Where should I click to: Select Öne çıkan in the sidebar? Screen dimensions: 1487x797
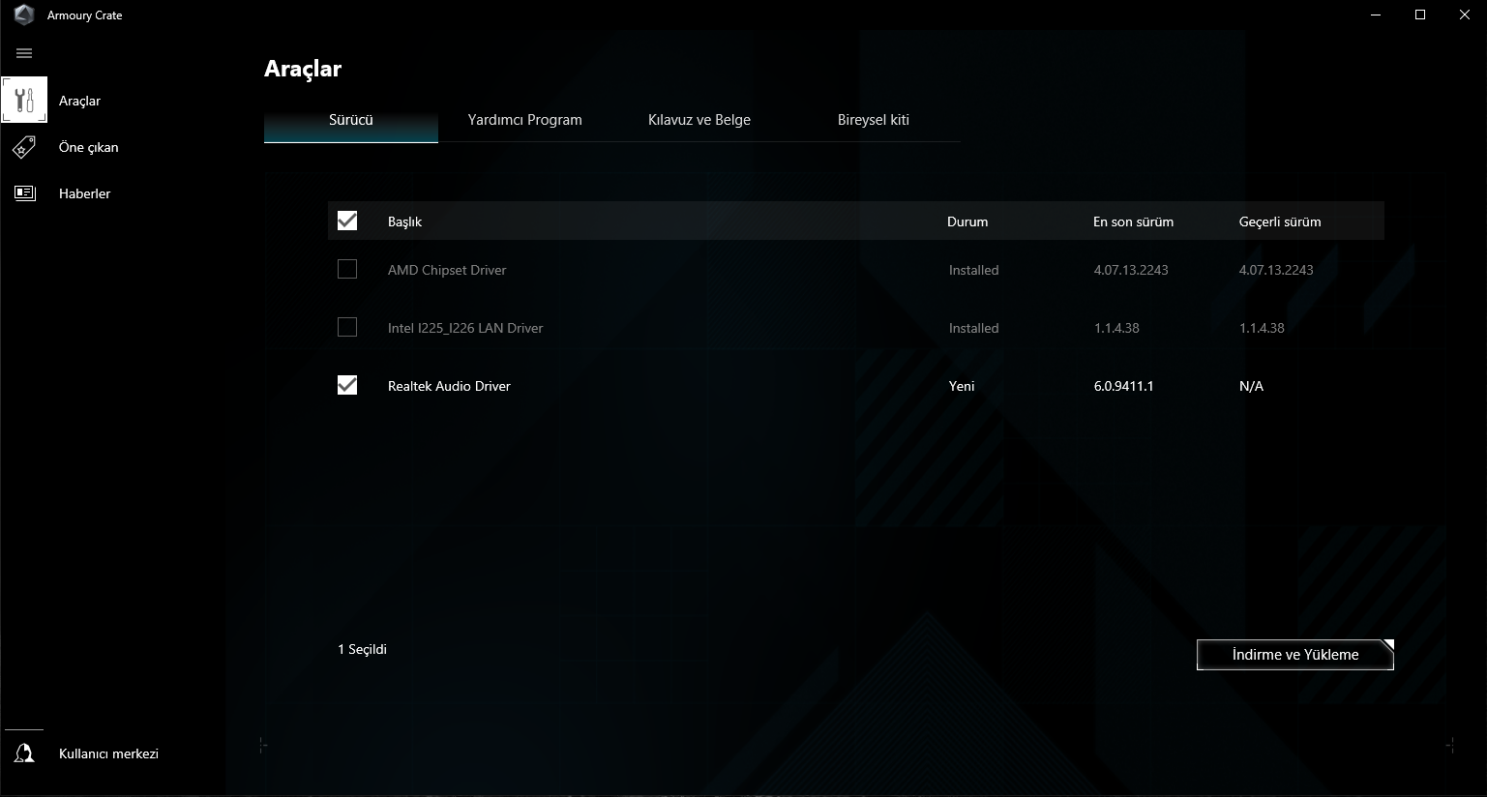tap(89, 147)
